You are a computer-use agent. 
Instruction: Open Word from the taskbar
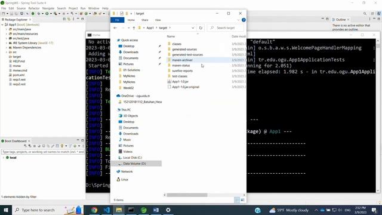pyautogui.click(x=156, y=210)
